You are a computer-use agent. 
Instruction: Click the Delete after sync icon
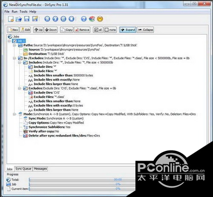pyautogui.click(x=26, y=136)
